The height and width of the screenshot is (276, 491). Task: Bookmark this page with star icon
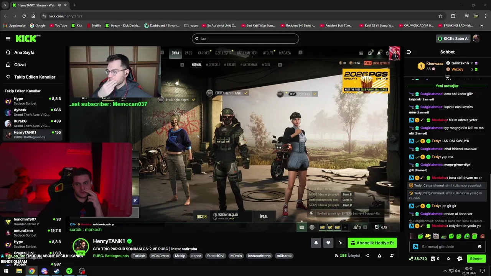tap(440, 16)
